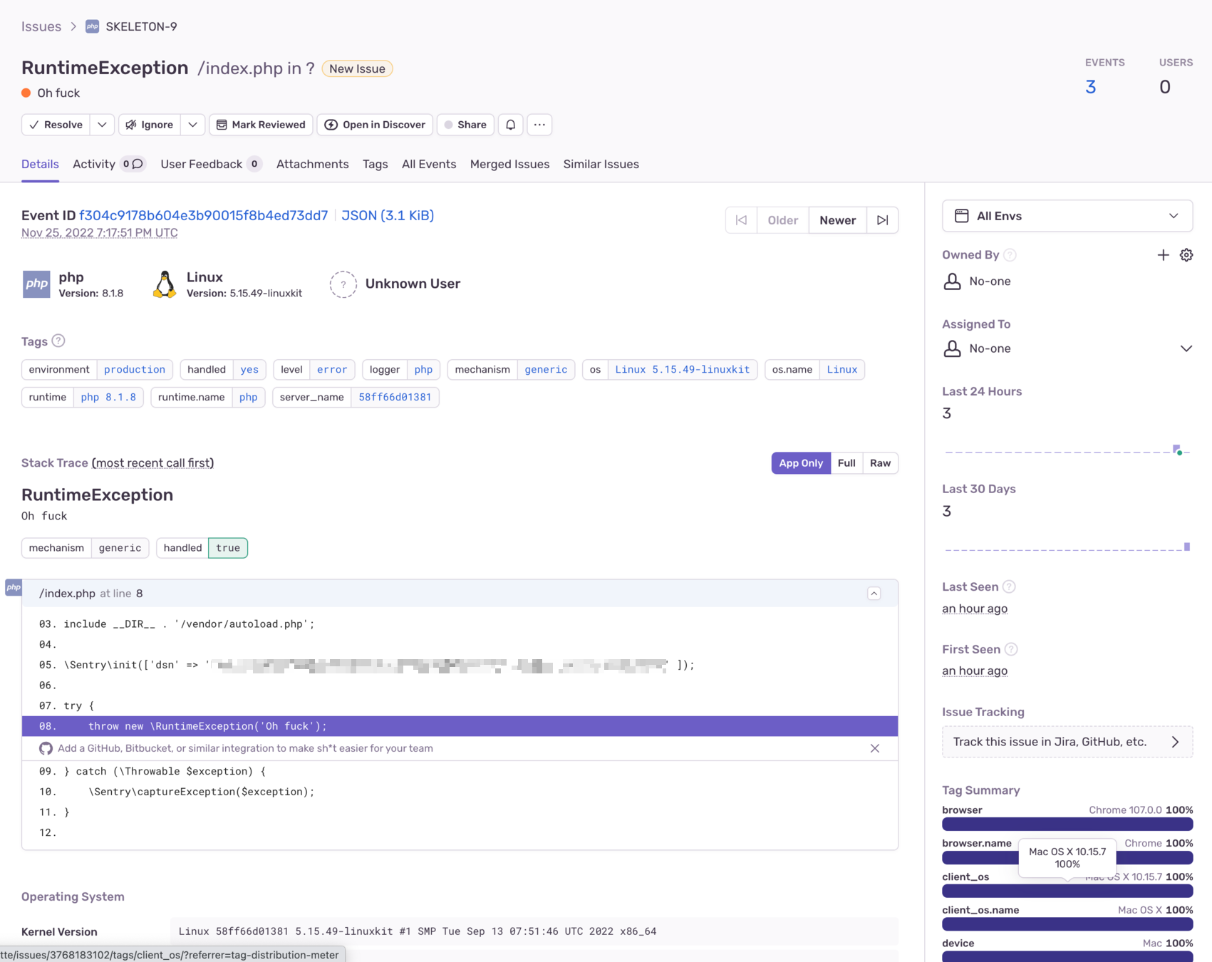The width and height of the screenshot is (1212, 962).
Task: Click the Activity comment bubble icon
Action: tap(138, 165)
